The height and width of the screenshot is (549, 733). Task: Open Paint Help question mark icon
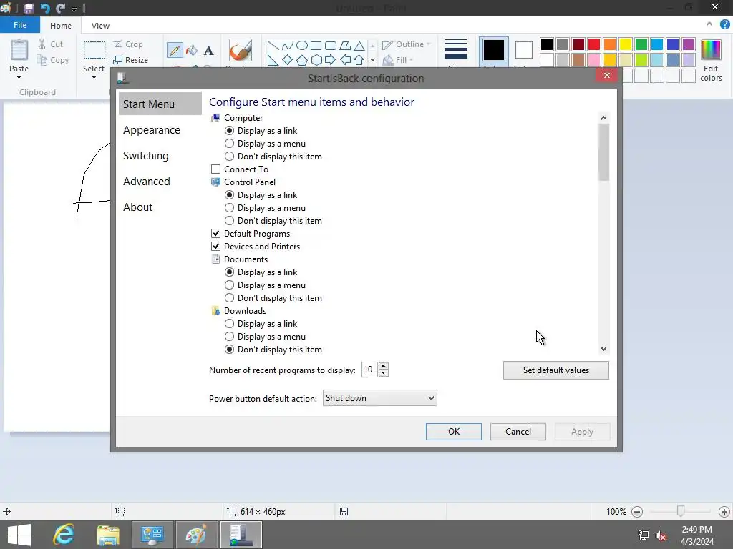(x=724, y=24)
